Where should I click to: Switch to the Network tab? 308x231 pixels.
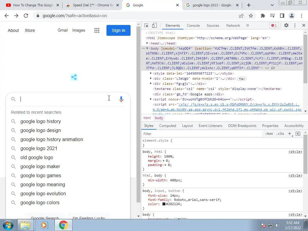[233, 26]
